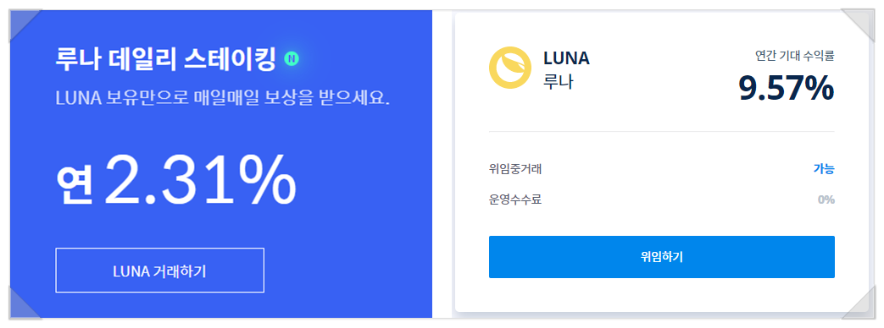This screenshot has width=884, height=328.
Task: Click the 루나 Korean coin name
Action: (559, 82)
